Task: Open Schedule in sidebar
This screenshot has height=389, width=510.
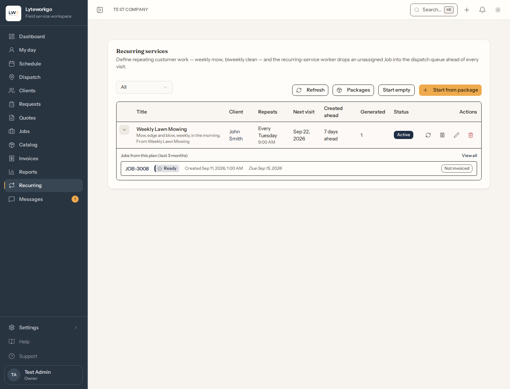Action: click(44, 64)
